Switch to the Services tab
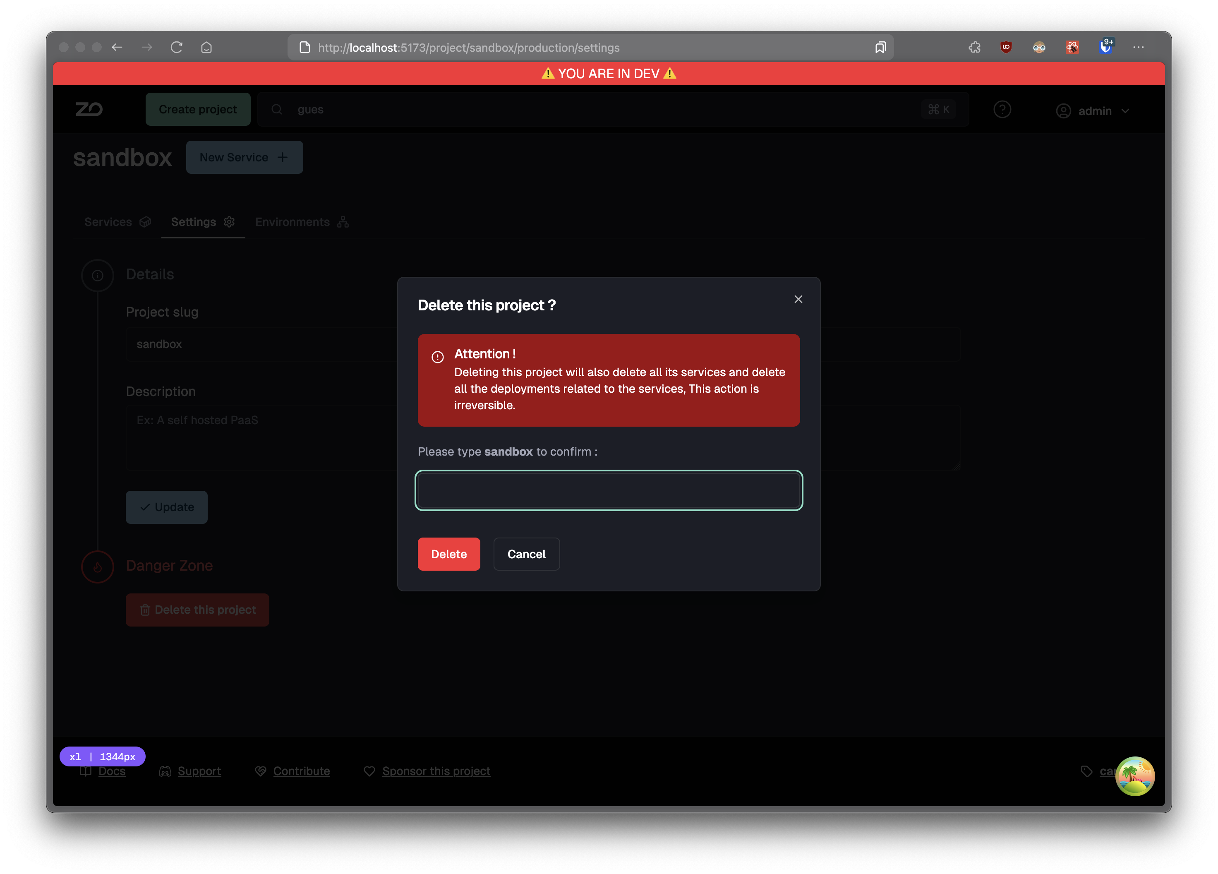The image size is (1218, 874). point(117,222)
